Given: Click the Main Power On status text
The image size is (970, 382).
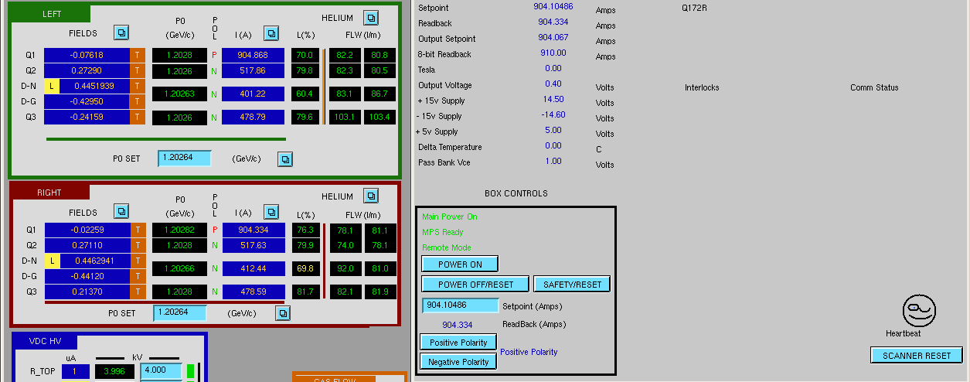Looking at the screenshot, I should (450, 217).
